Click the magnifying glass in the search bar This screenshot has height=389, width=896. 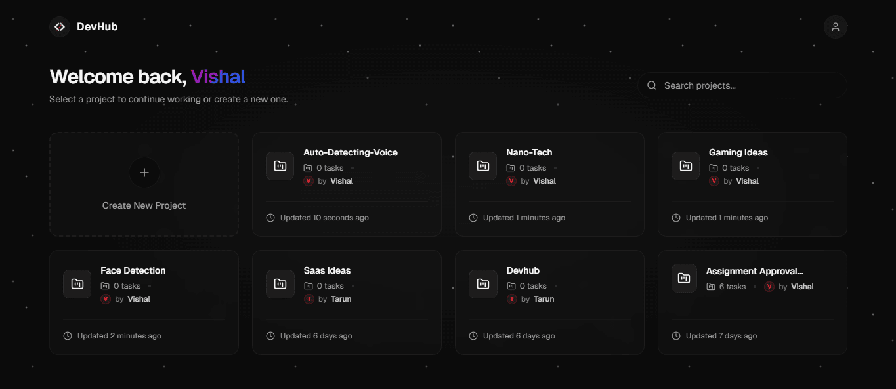pos(652,85)
